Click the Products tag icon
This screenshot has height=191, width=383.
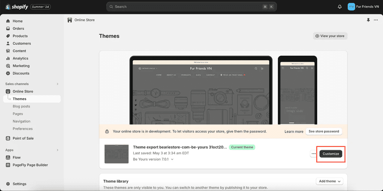coord(8,36)
